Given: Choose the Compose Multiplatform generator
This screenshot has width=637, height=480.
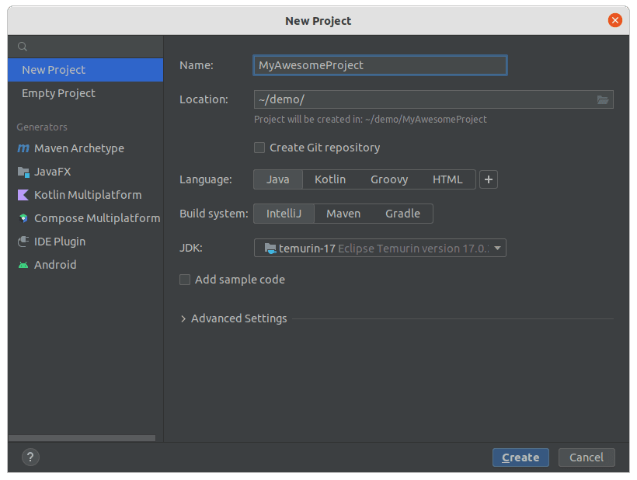Looking at the screenshot, I should coord(85,218).
